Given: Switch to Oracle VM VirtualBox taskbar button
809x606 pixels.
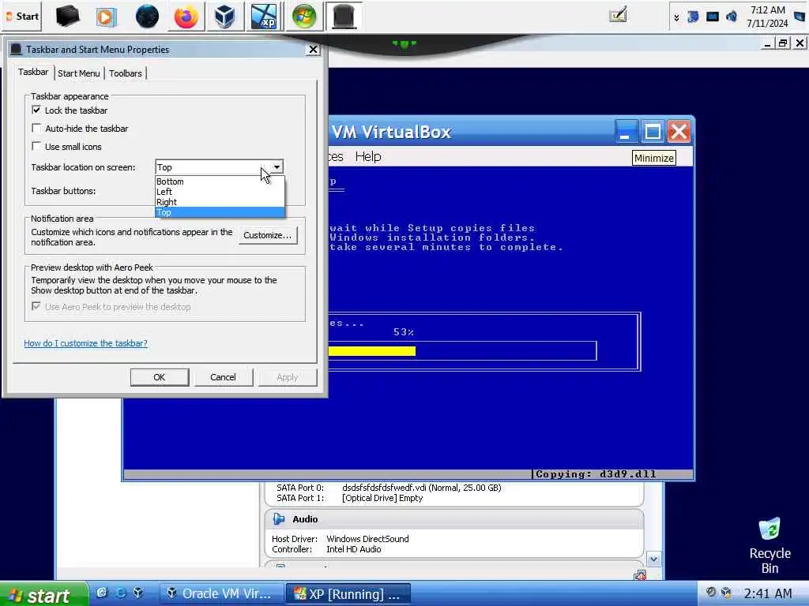Looking at the screenshot, I should [x=221, y=594].
